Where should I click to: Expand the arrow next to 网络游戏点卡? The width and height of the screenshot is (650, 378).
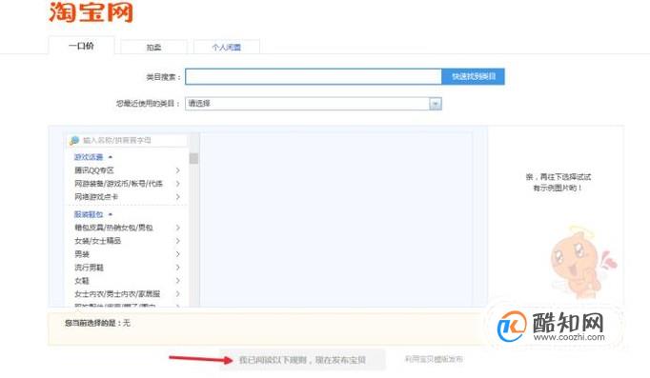click(x=178, y=197)
